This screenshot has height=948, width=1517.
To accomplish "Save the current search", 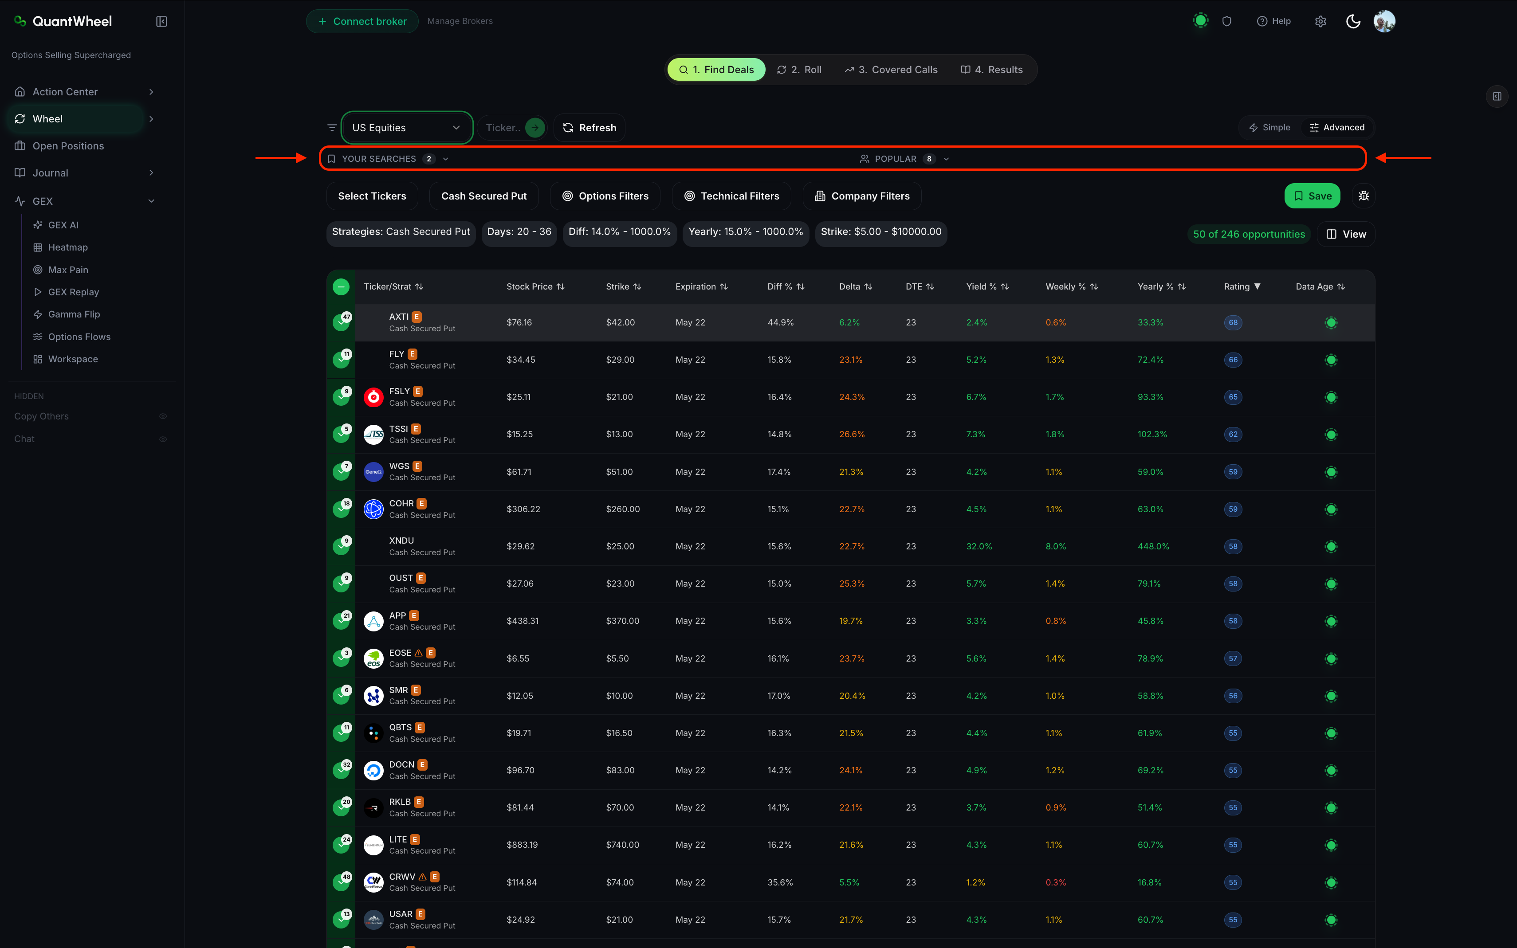I will [x=1312, y=196].
